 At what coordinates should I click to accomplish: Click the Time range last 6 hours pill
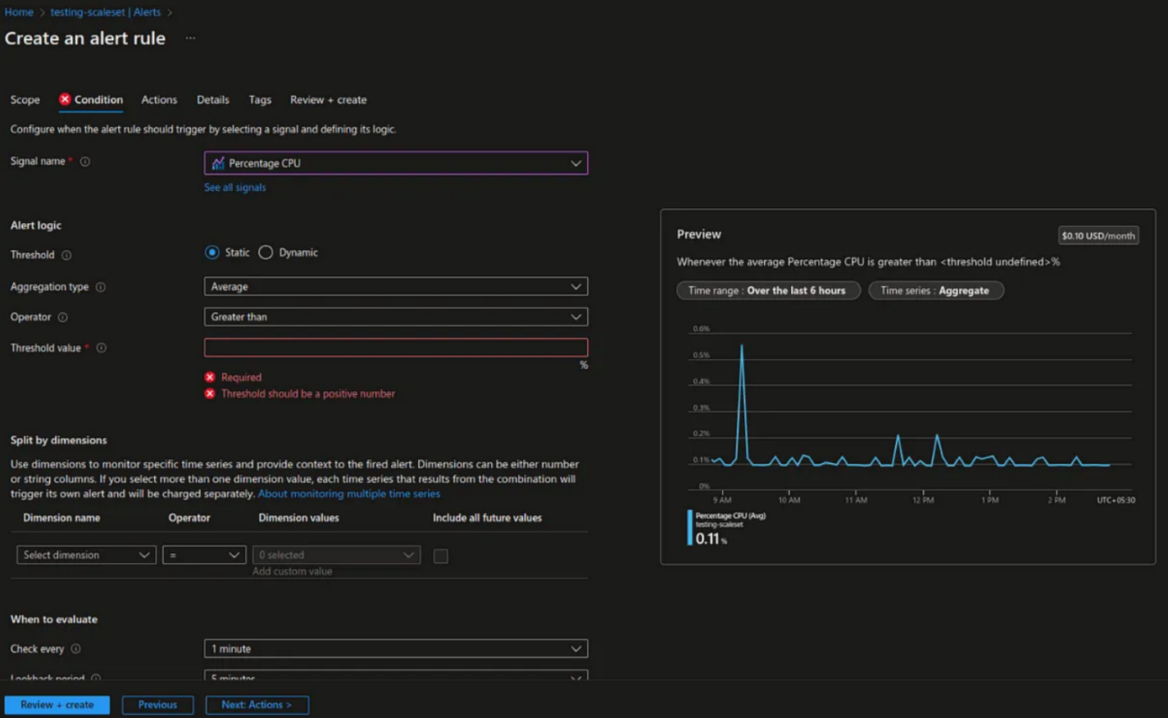point(767,290)
